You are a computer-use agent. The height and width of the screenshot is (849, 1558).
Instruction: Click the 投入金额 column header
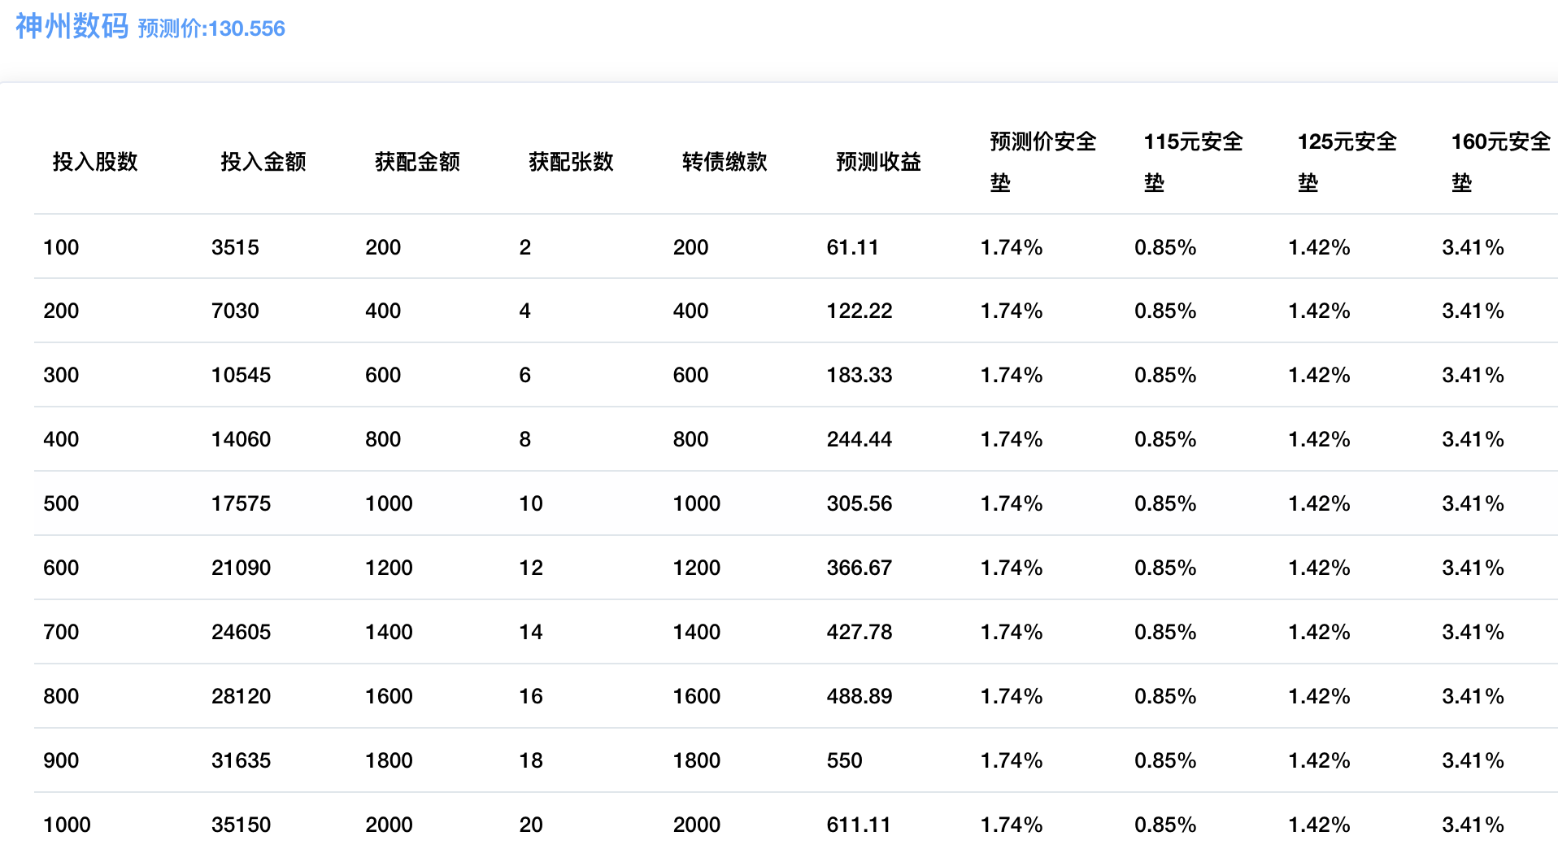point(263,162)
